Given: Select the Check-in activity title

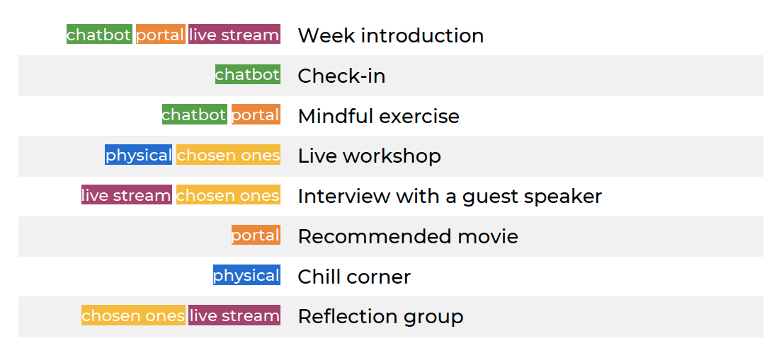Looking at the screenshot, I should tap(341, 76).
